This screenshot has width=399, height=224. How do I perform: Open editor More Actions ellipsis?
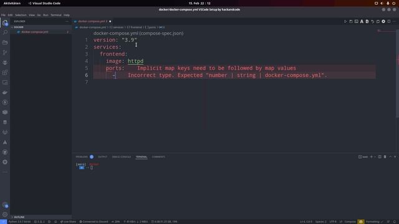[394, 22]
